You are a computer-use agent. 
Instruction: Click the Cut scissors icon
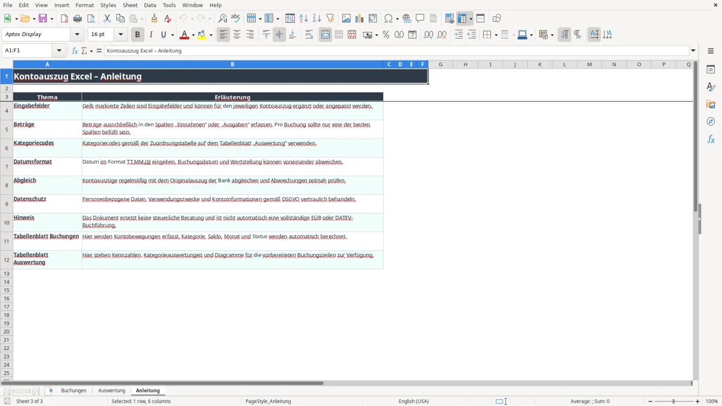click(107, 19)
